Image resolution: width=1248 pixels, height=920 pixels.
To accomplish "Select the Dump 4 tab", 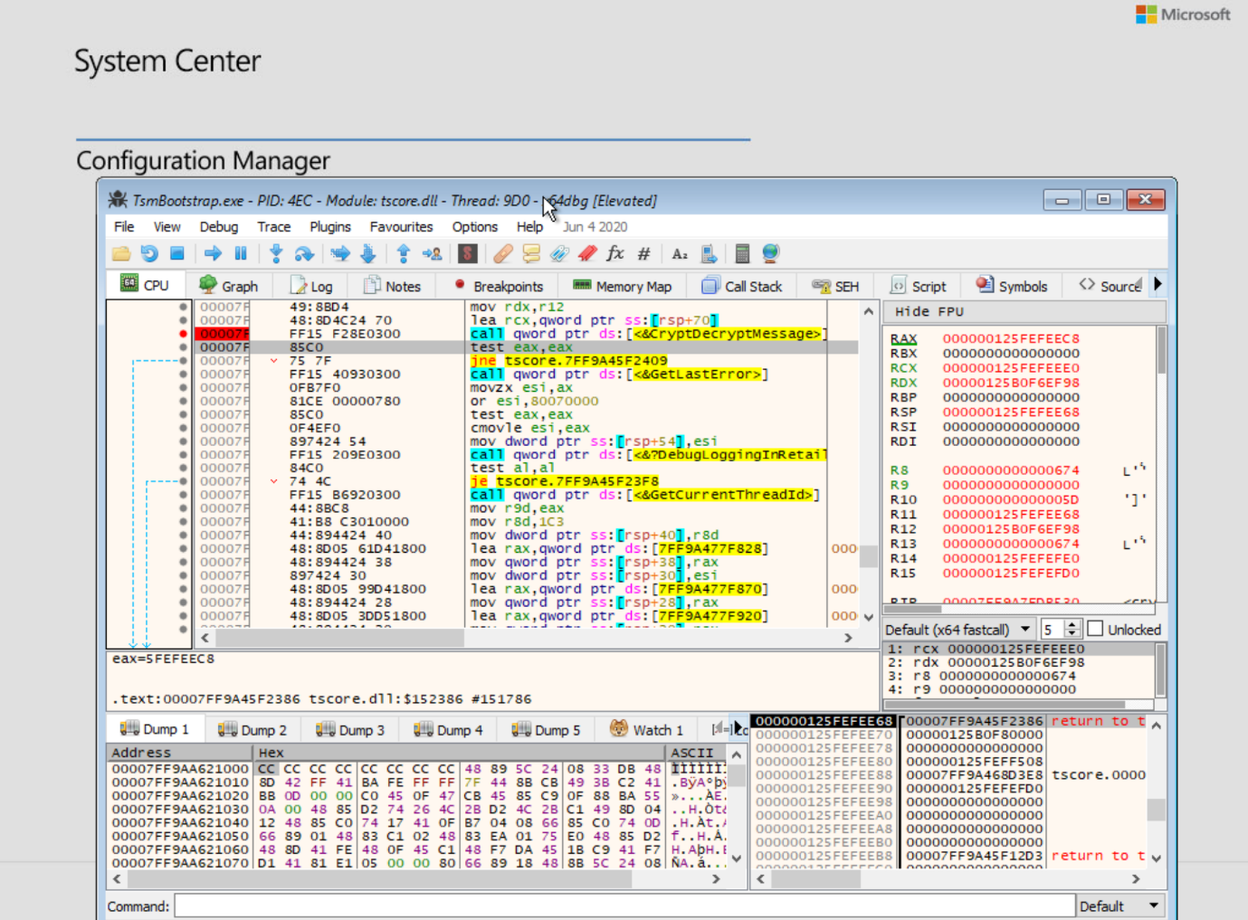I will 449,729.
